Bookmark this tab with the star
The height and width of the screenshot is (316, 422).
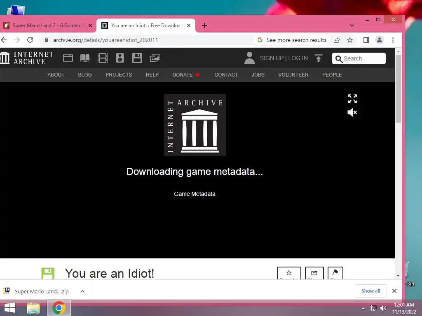pos(349,40)
